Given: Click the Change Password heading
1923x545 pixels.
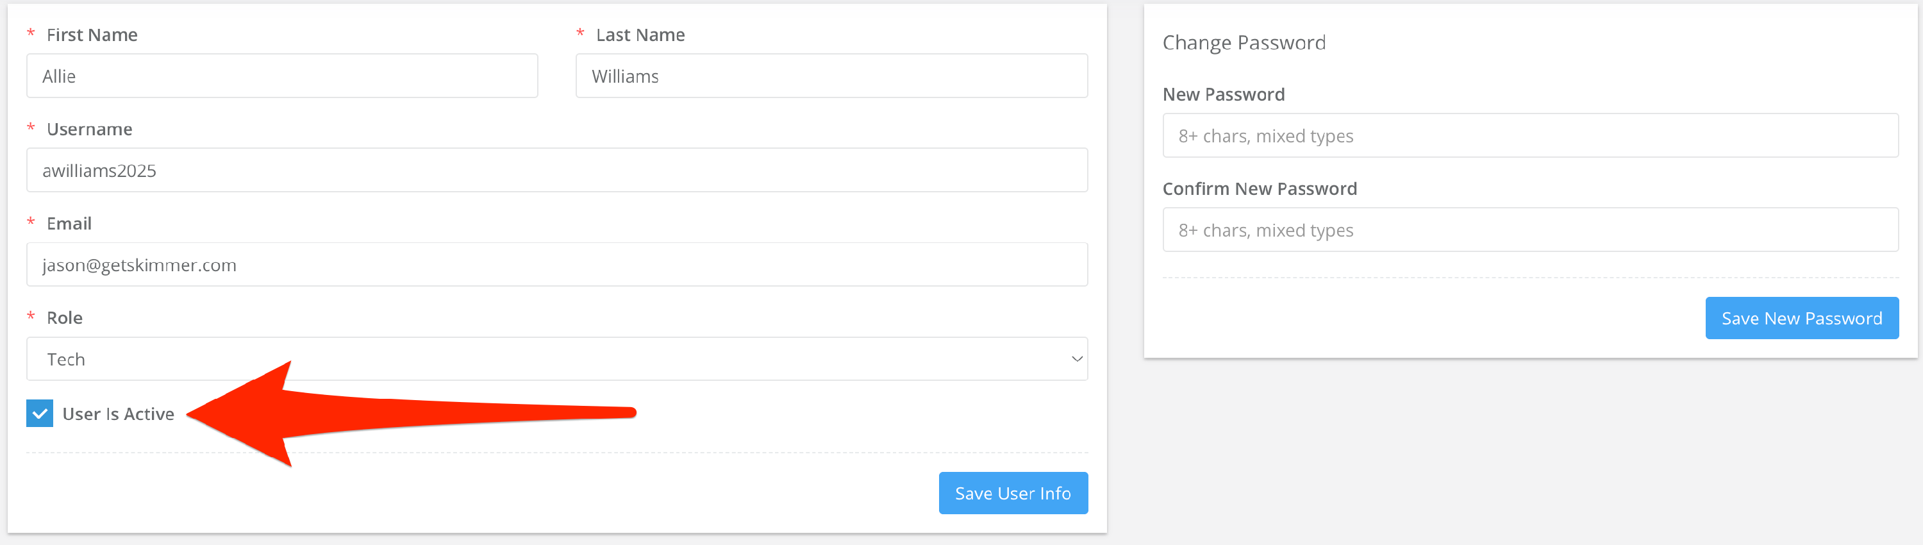Looking at the screenshot, I should [1244, 42].
